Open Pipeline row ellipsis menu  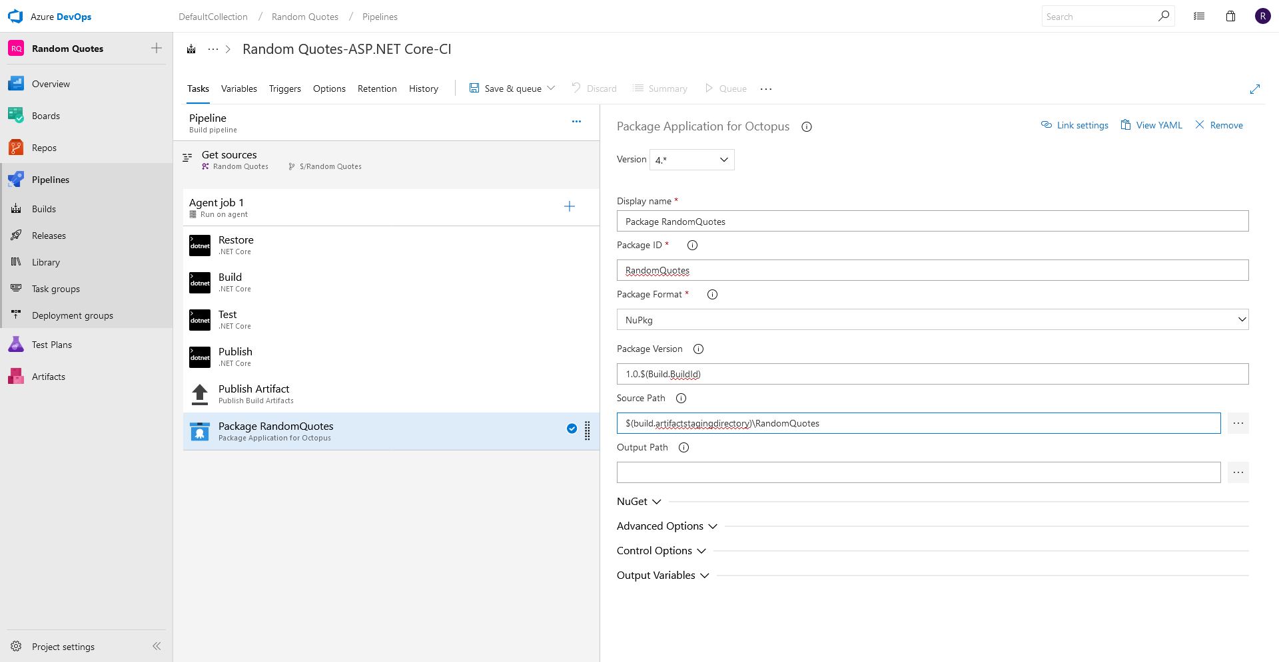click(576, 122)
